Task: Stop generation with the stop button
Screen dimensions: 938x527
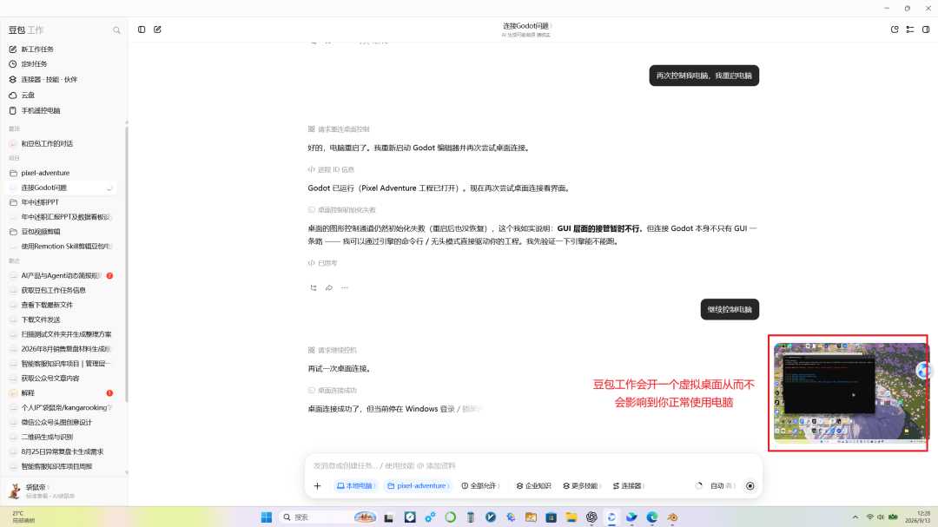Action: [x=750, y=486]
